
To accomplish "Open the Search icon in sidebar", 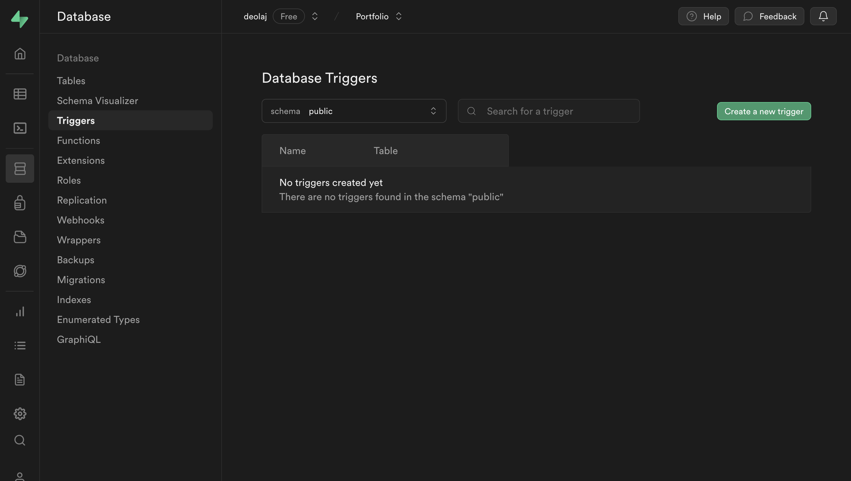I will (x=20, y=439).
